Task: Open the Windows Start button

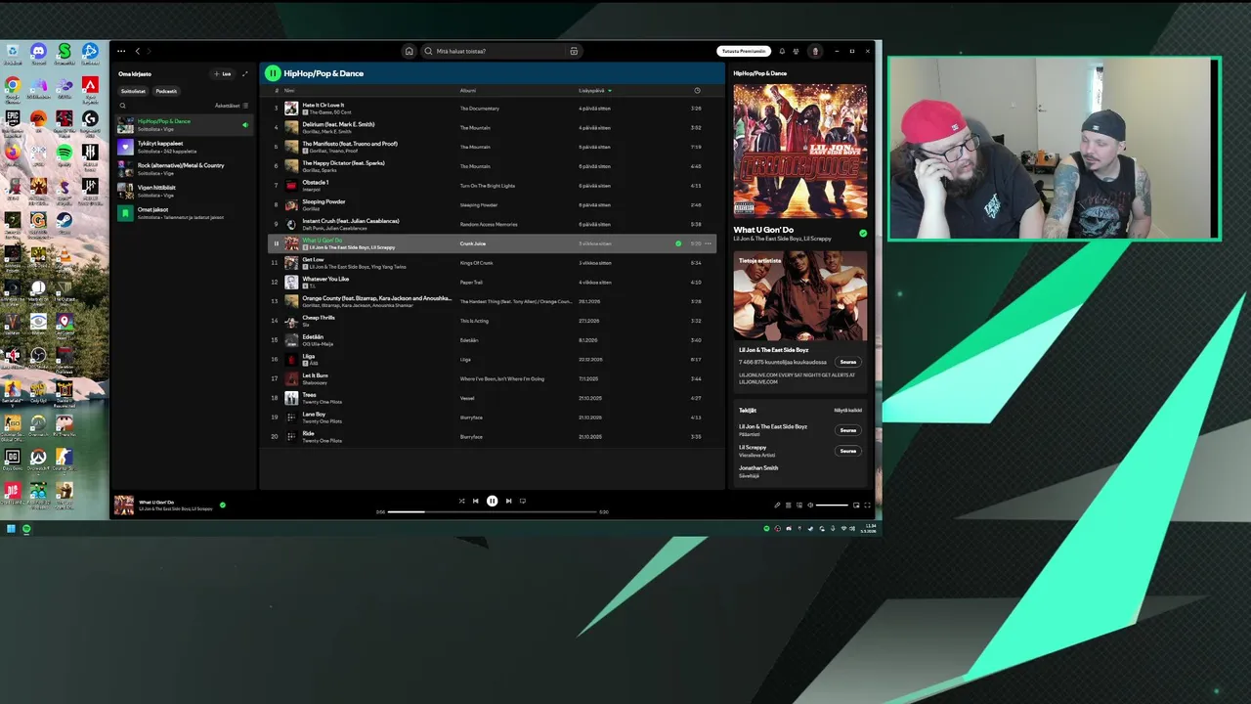Action: pos(11,529)
